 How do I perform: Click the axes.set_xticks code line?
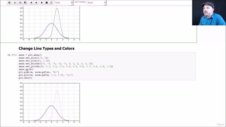pyautogui.click(x=56, y=64)
